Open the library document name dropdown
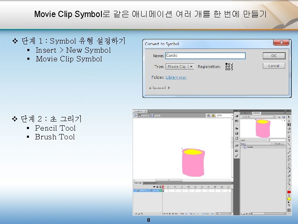 258,117
